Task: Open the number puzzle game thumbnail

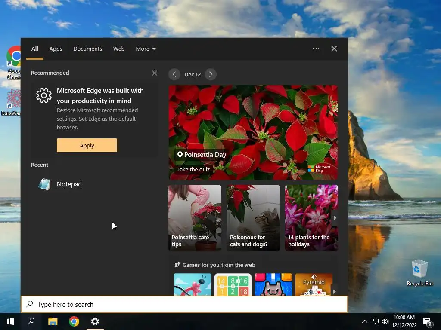Action: [233, 284]
